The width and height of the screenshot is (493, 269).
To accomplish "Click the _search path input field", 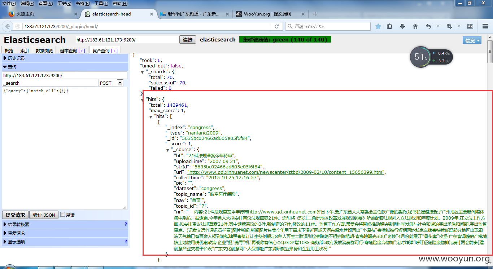I will click(x=50, y=83).
